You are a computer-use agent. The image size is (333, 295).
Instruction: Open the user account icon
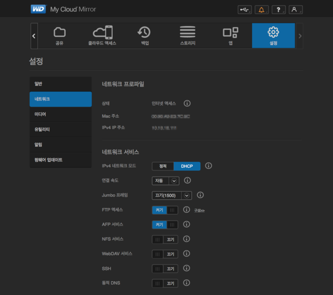click(296, 10)
